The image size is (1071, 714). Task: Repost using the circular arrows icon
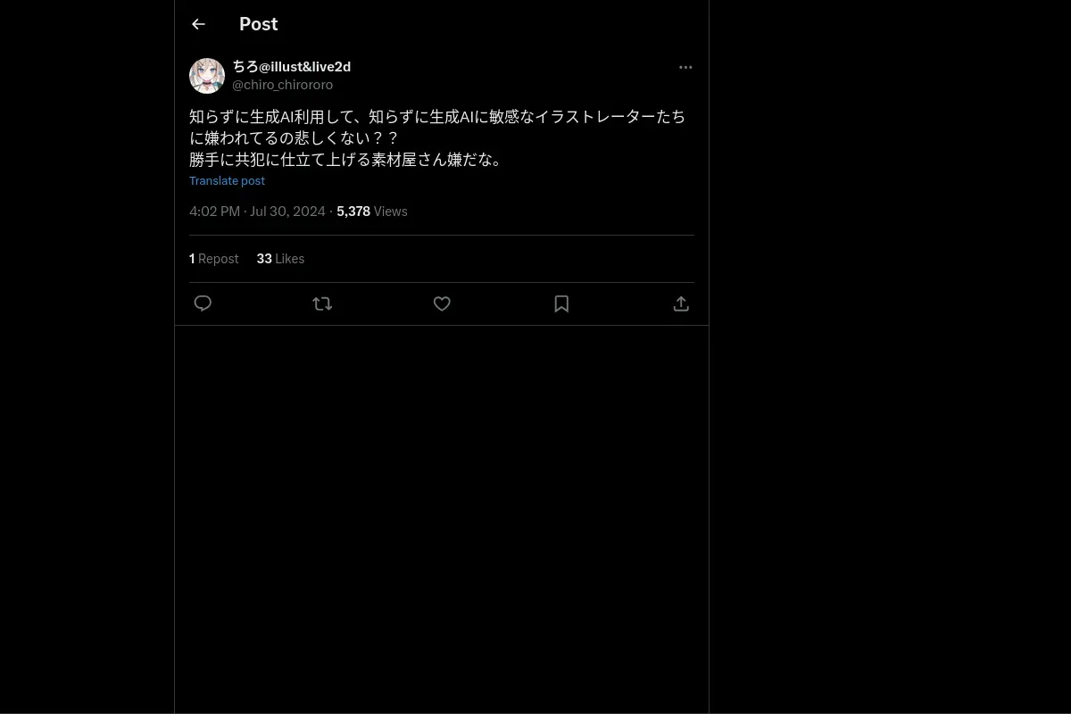(x=322, y=303)
